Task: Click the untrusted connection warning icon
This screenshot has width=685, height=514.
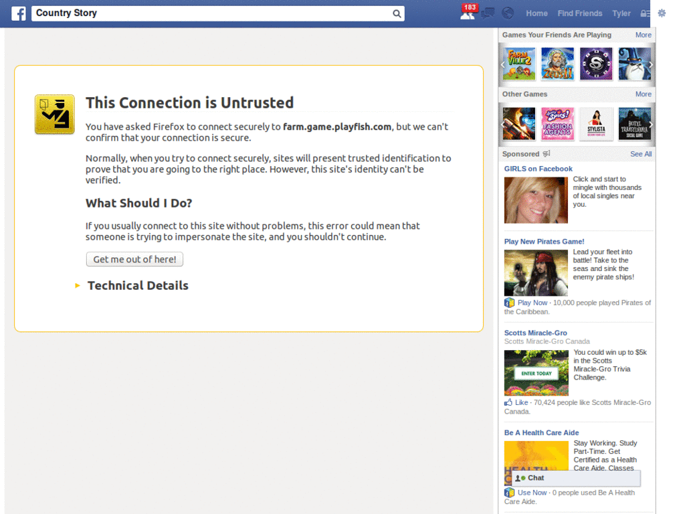Action: click(55, 114)
